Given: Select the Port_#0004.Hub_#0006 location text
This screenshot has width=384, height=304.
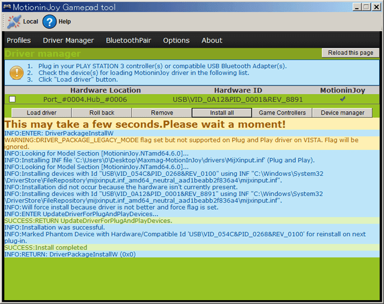Looking at the screenshot, I should pyautogui.click(x=85, y=100).
